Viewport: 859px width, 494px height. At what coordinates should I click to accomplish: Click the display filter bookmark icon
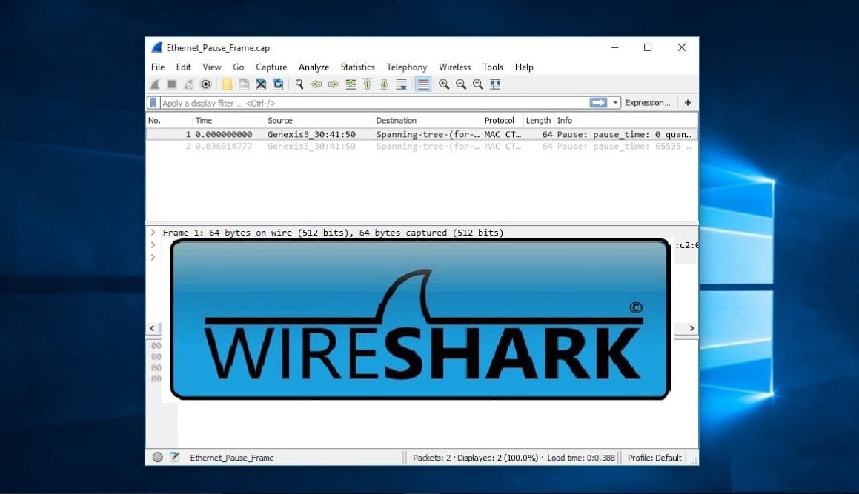(153, 103)
